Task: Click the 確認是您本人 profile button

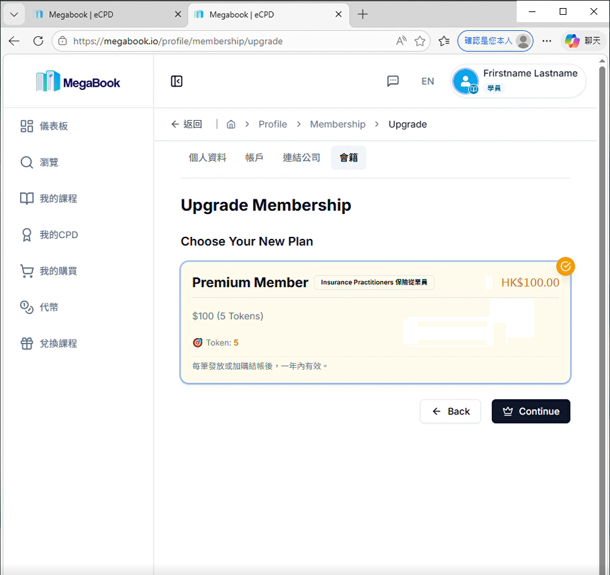Action: pos(495,41)
